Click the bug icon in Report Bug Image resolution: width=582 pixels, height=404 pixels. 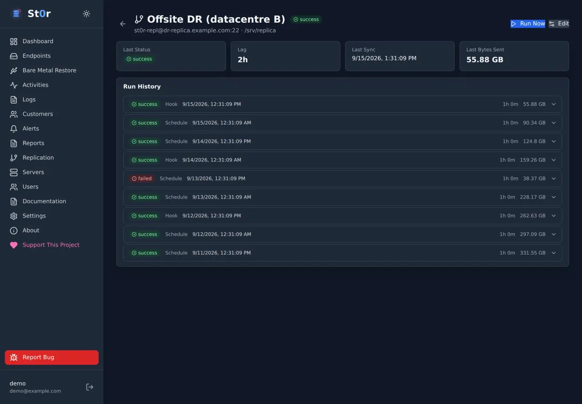coord(14,357)
